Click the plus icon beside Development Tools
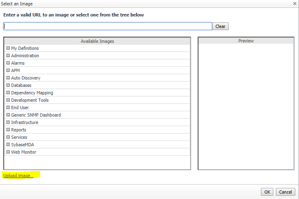The height and width of the screenshot is (199, 299). (8, 100)
